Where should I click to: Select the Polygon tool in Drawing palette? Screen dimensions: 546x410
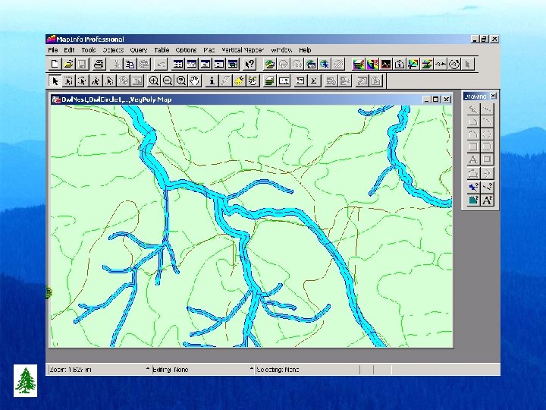473,134
